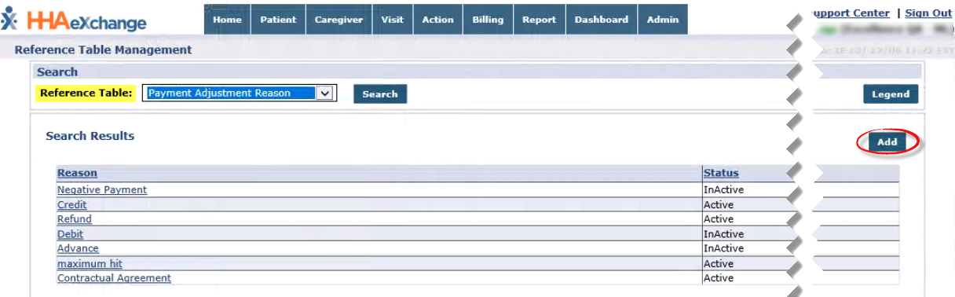Open the Contractual Agreement reason
Viewport: 955px width, 297px height.
click(x=114, y=278)
